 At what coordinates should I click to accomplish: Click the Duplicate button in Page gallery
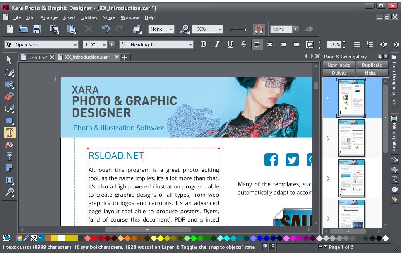pos(372,65)
